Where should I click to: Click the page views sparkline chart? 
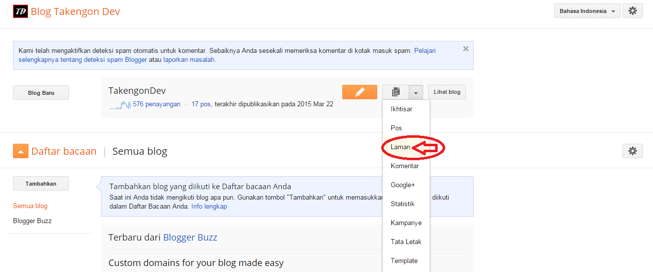(x=120, y=105)
